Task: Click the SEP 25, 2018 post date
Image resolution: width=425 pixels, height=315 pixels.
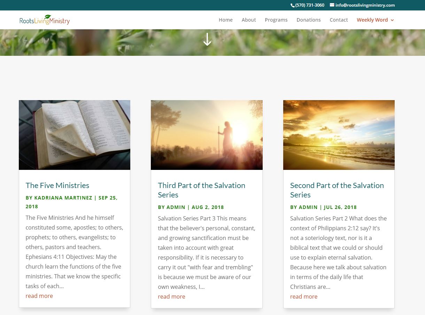Action: 71,202
